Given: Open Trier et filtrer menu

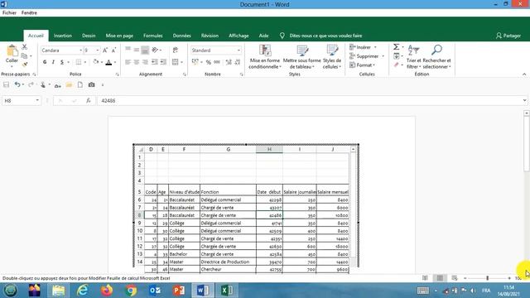Looking at the screenshot, I should click(x=414, y=57).
